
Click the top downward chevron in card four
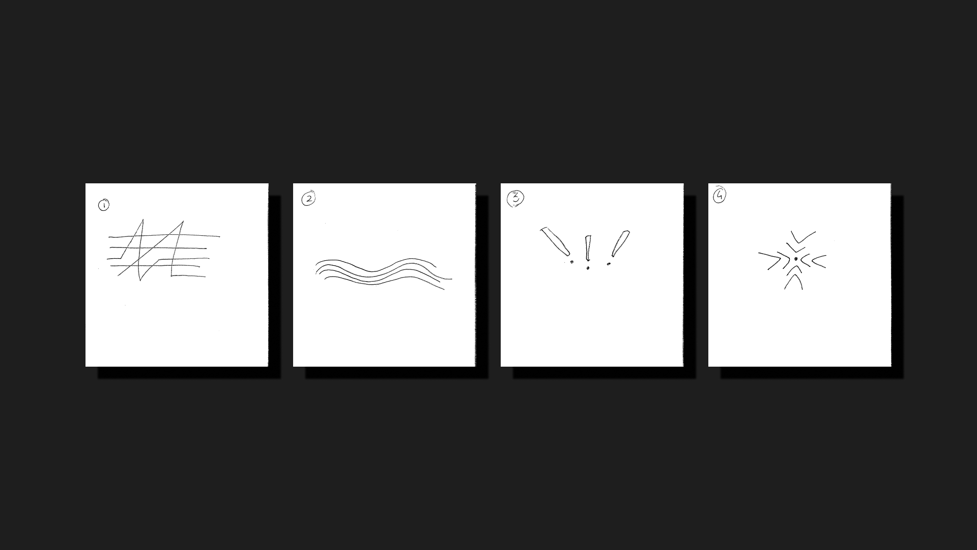click(803, 237)
